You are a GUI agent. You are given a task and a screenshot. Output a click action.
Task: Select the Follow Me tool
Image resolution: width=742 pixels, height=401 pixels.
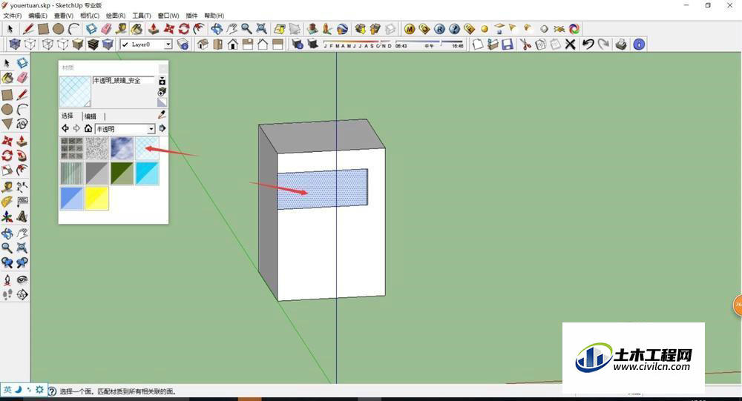[x=22, y=156]
